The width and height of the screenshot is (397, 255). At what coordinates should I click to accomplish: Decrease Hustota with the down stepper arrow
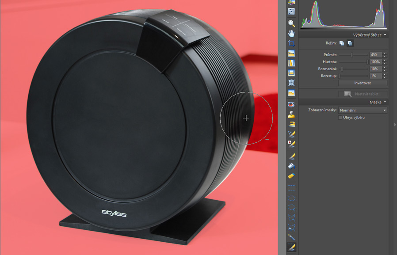(x=385, y=63)
